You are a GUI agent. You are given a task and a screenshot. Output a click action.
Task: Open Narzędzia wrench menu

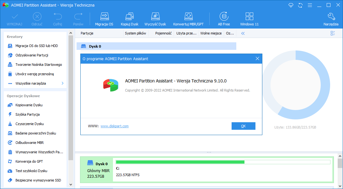pos(331,19)
